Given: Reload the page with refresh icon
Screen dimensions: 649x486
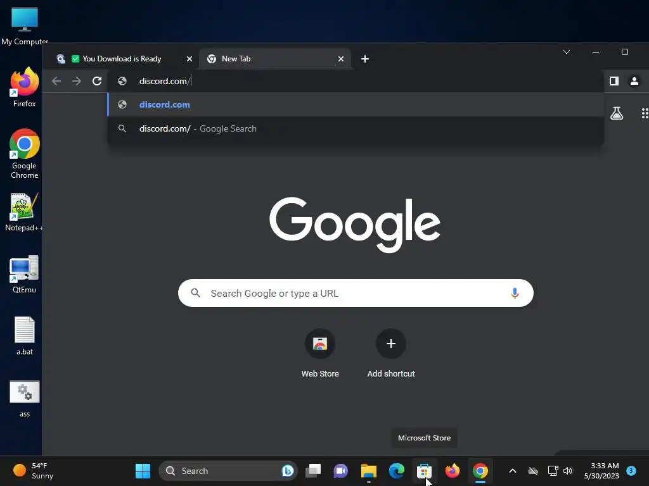Looking at the screenshot, I should coord(97,81).
